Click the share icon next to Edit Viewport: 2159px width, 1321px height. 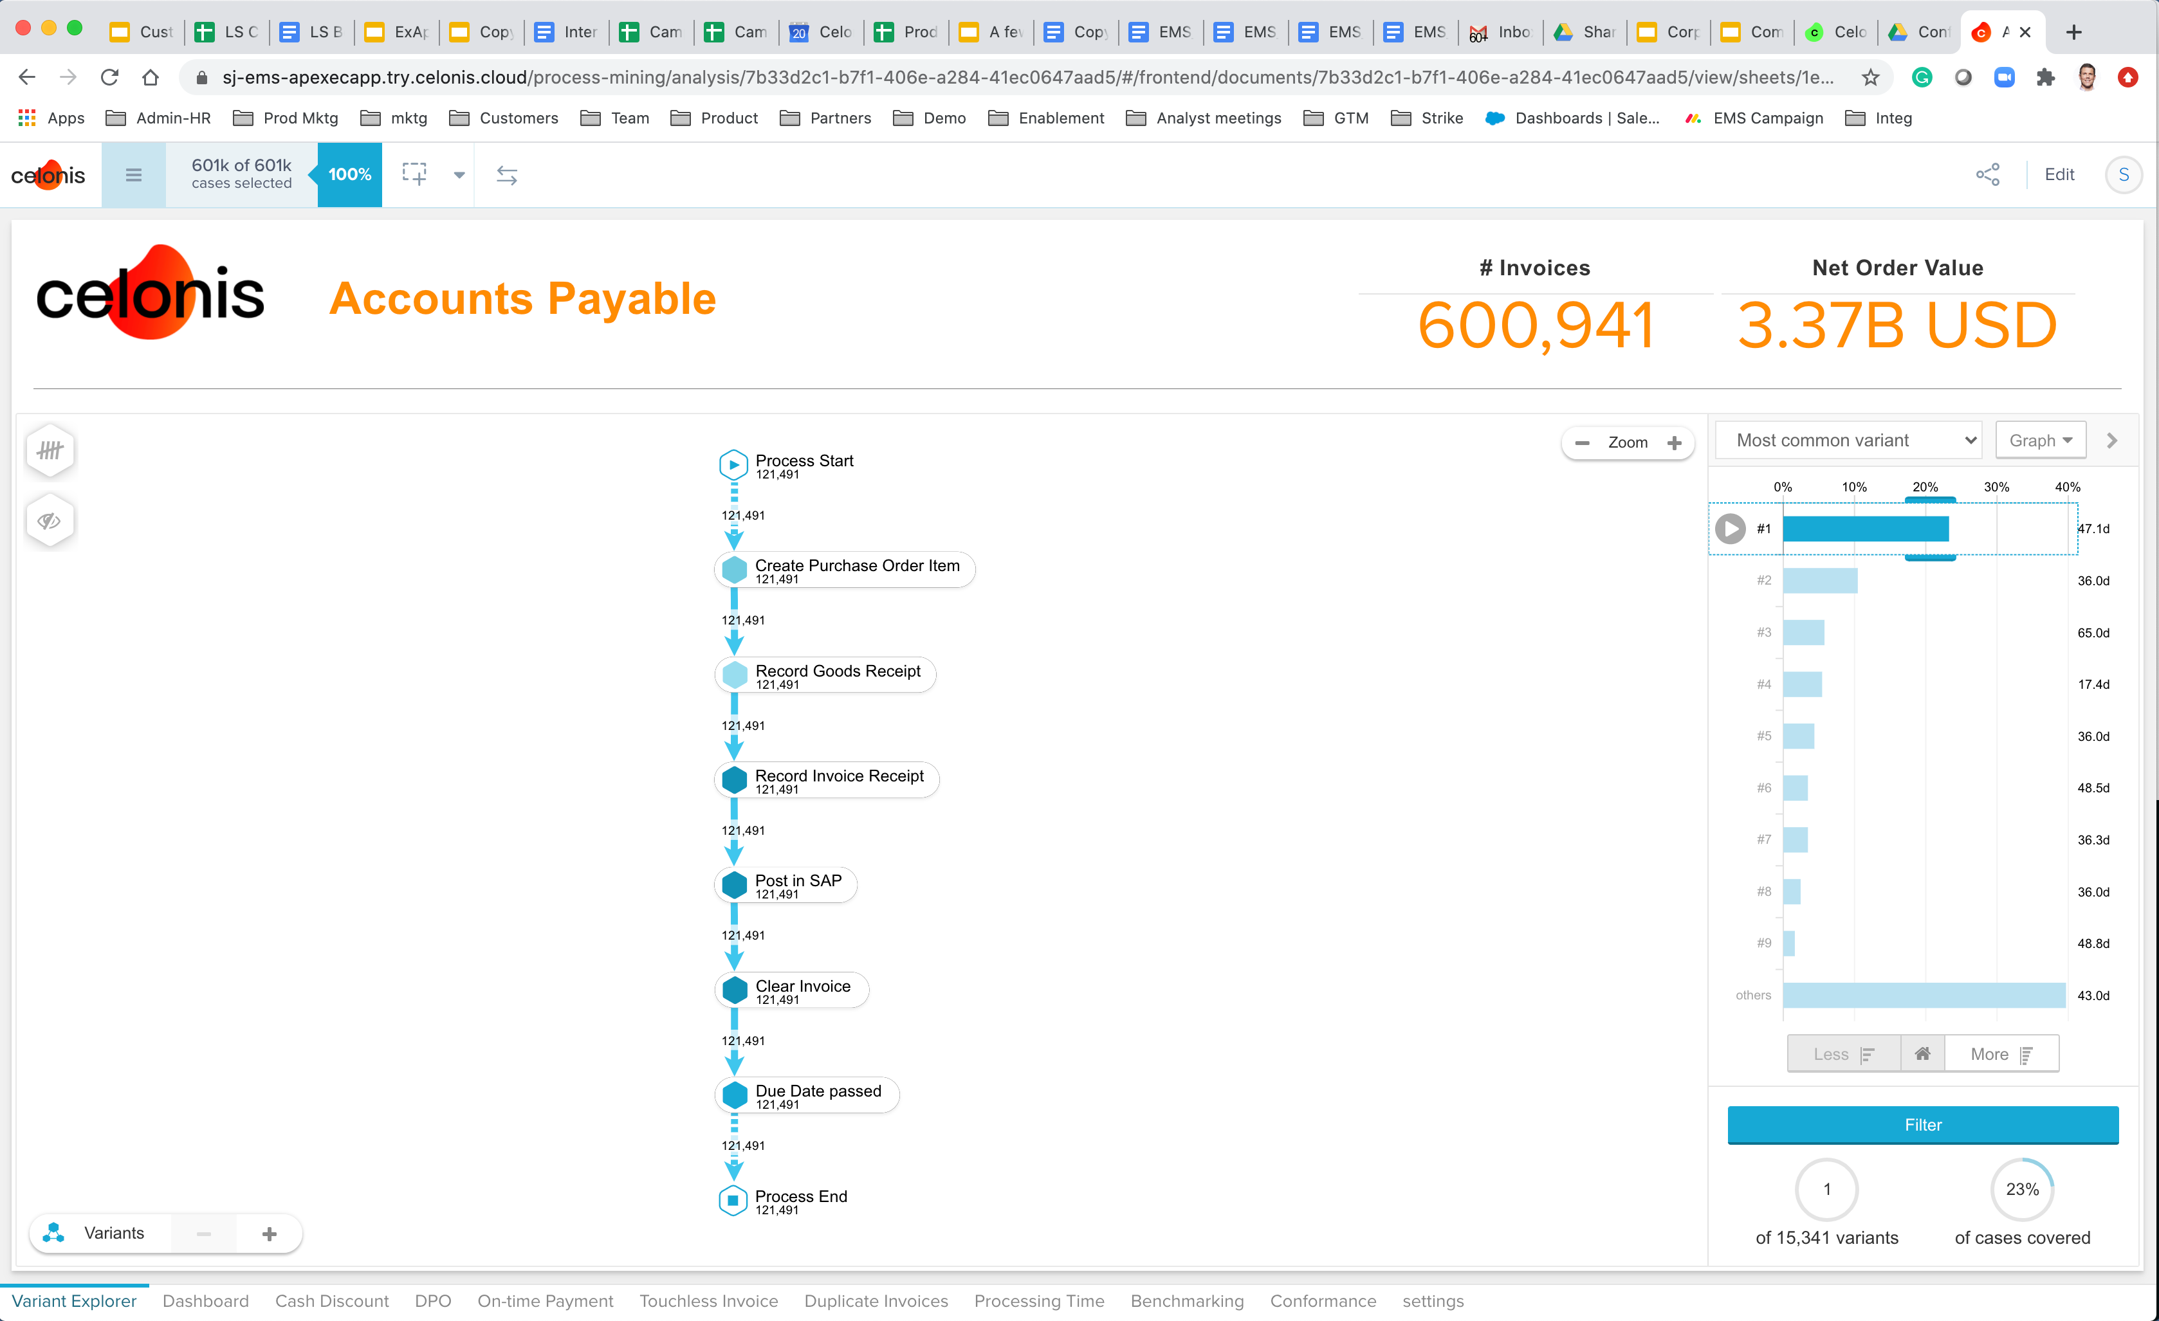coord(1987,174)
